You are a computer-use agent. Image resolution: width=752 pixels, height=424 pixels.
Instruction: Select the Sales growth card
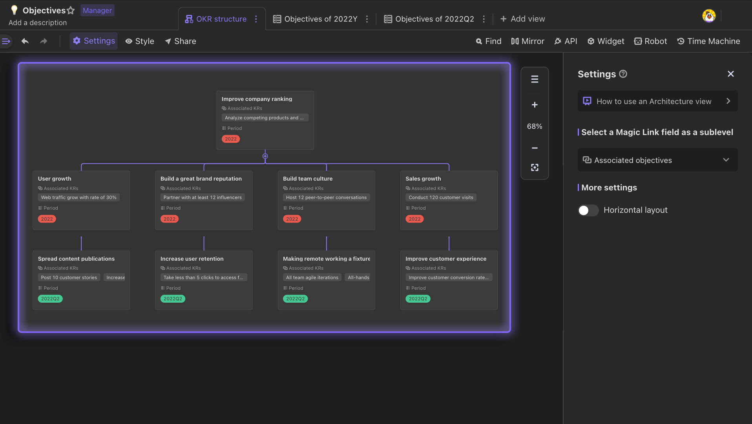(x=449, y=200)
